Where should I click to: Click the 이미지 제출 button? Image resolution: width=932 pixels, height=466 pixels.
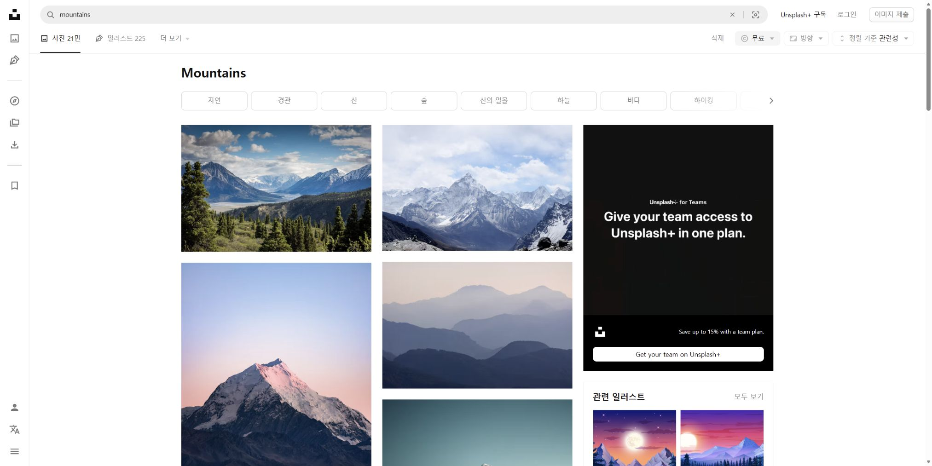pos(891,15)
